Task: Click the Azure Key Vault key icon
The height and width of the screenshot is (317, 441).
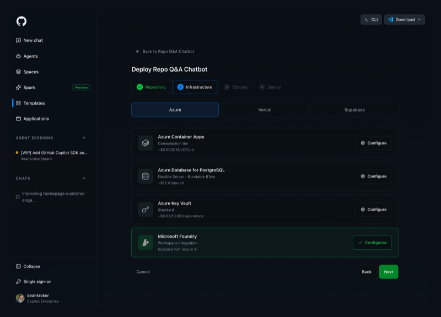Action: pyautogui.click(x=146, y=209)
